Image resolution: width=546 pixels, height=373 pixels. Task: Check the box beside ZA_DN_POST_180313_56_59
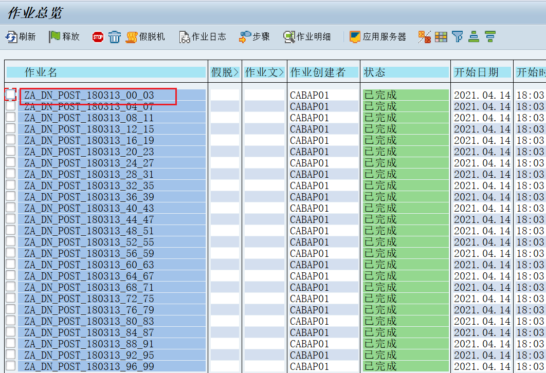(10, 253)
